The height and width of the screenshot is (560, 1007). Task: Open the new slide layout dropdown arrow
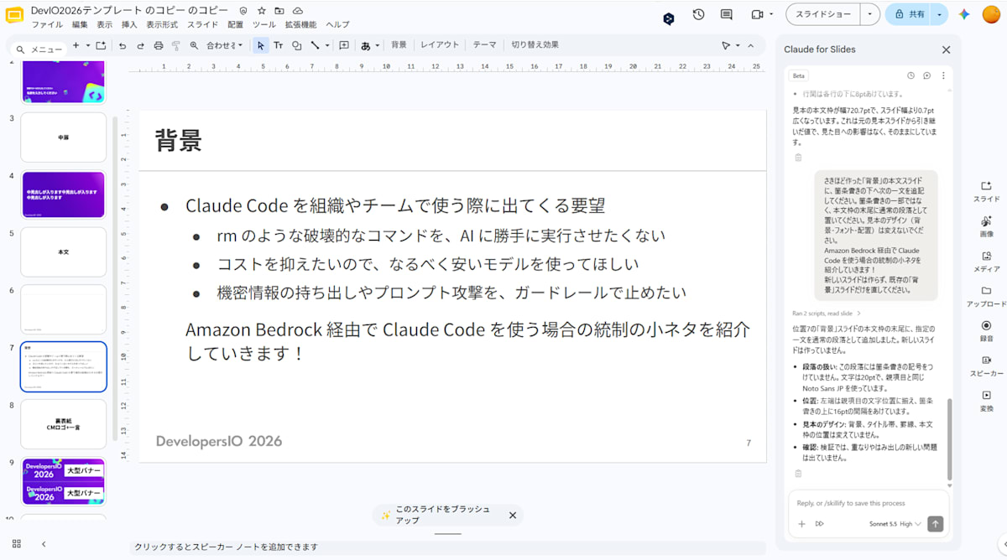tap(88, 45)
